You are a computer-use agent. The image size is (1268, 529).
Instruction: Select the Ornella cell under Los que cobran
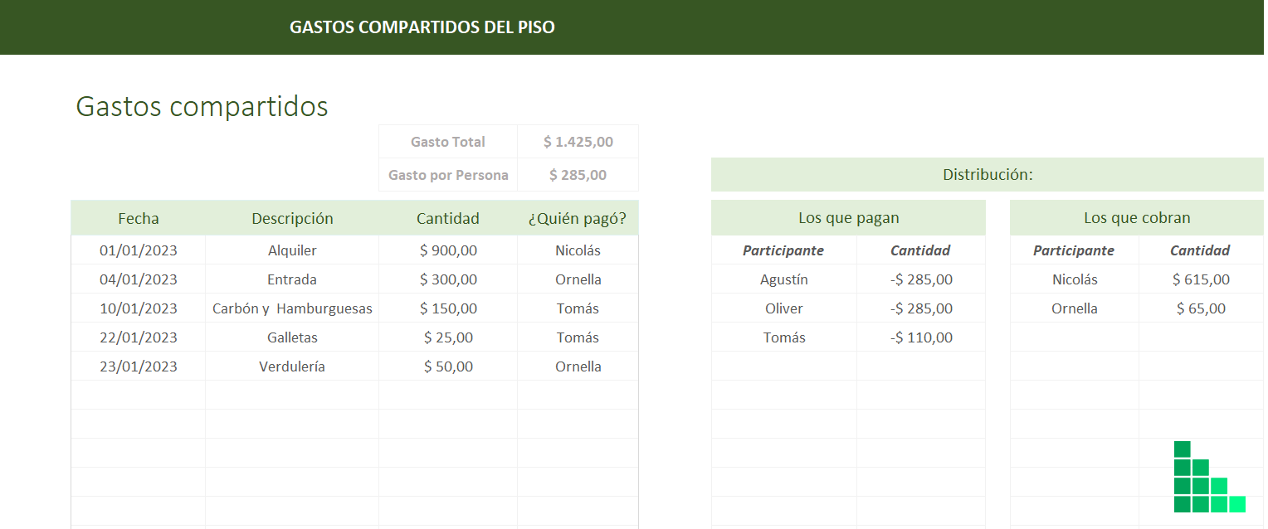click(x=1075, y=308)
